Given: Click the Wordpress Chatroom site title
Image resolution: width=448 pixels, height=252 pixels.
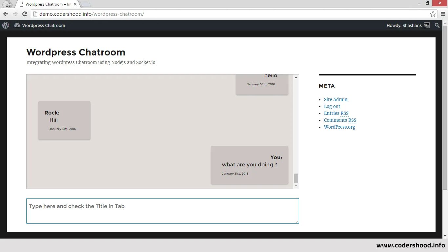Looking at the screenshot, I should pyautogui.click(x=76, y=52).
